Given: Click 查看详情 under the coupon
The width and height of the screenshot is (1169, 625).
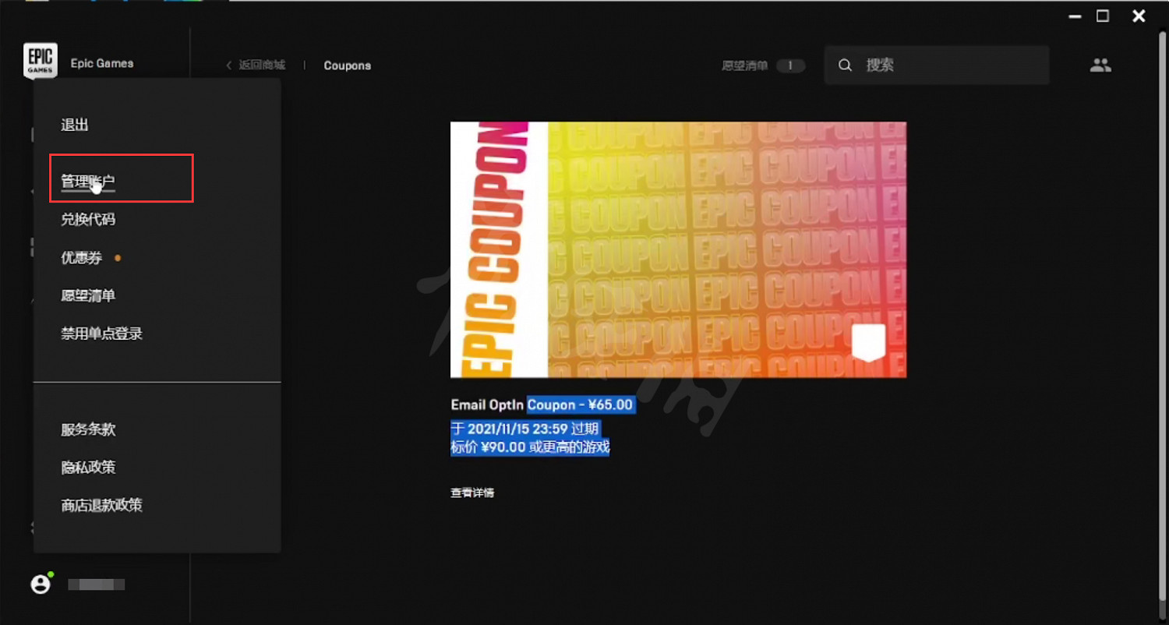Looking at the screenshot, I should [x=472, y=493].
